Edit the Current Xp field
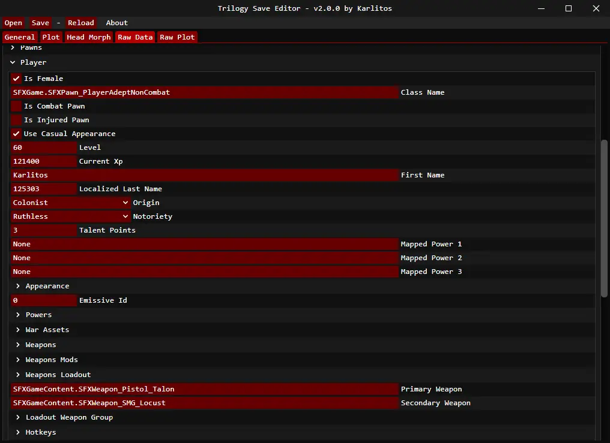This screenshot has height=443, width=610. click(44, 161)
